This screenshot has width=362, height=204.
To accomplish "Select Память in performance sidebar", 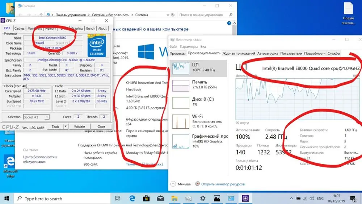I will tap(198, 86).
